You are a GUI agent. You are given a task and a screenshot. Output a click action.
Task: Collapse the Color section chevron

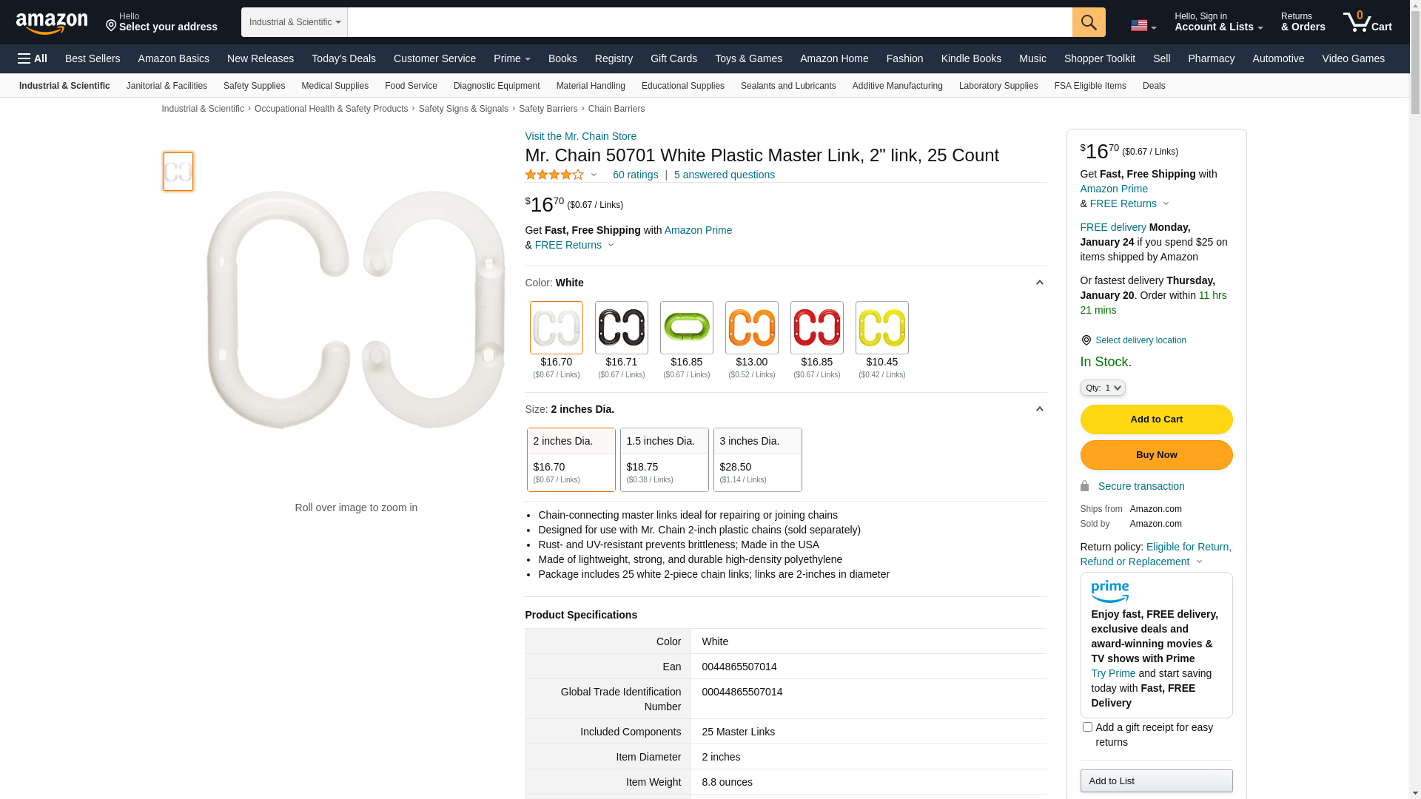[x=1039, y=283]
